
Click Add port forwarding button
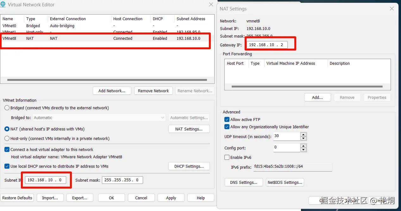click(317, 97)
